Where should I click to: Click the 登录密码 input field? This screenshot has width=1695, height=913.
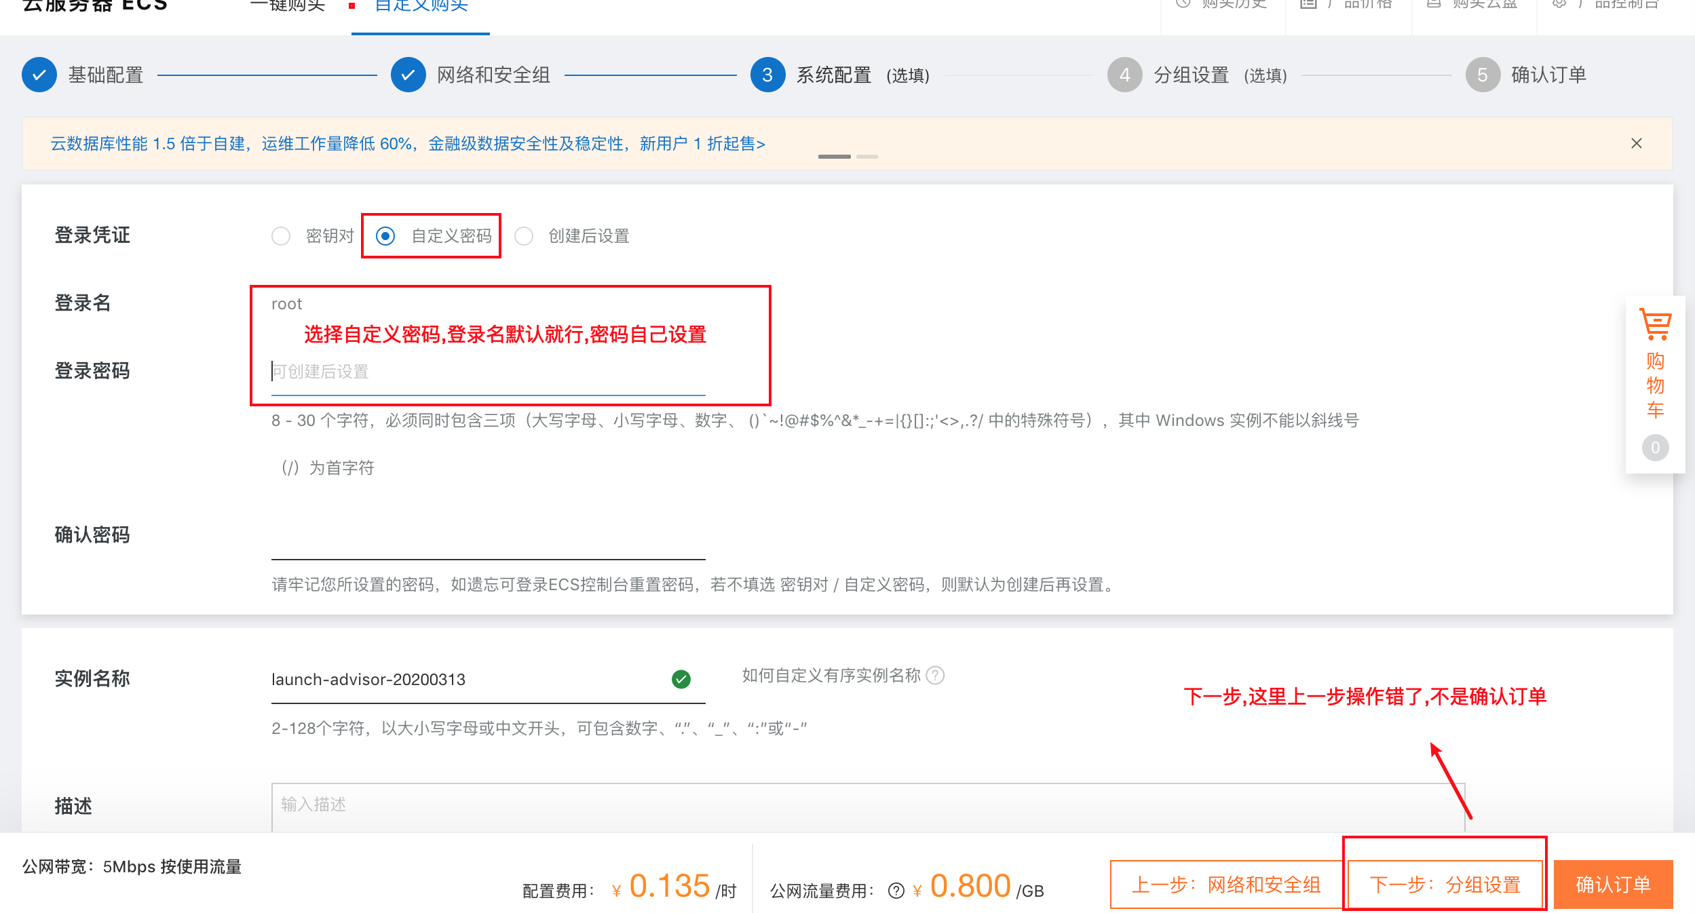tap(488, 372)
